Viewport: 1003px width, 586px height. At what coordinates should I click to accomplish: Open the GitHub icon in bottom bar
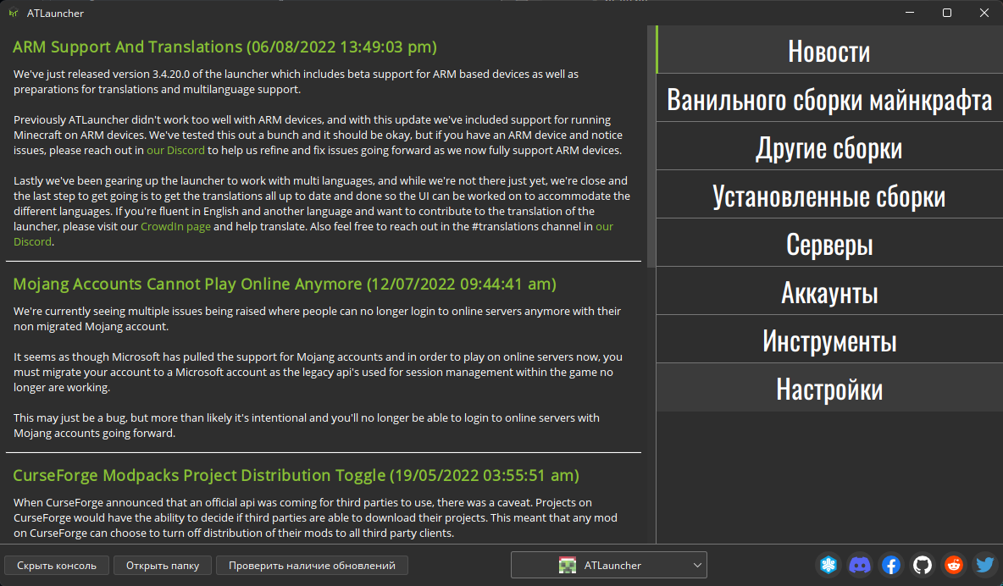point(922,565)
